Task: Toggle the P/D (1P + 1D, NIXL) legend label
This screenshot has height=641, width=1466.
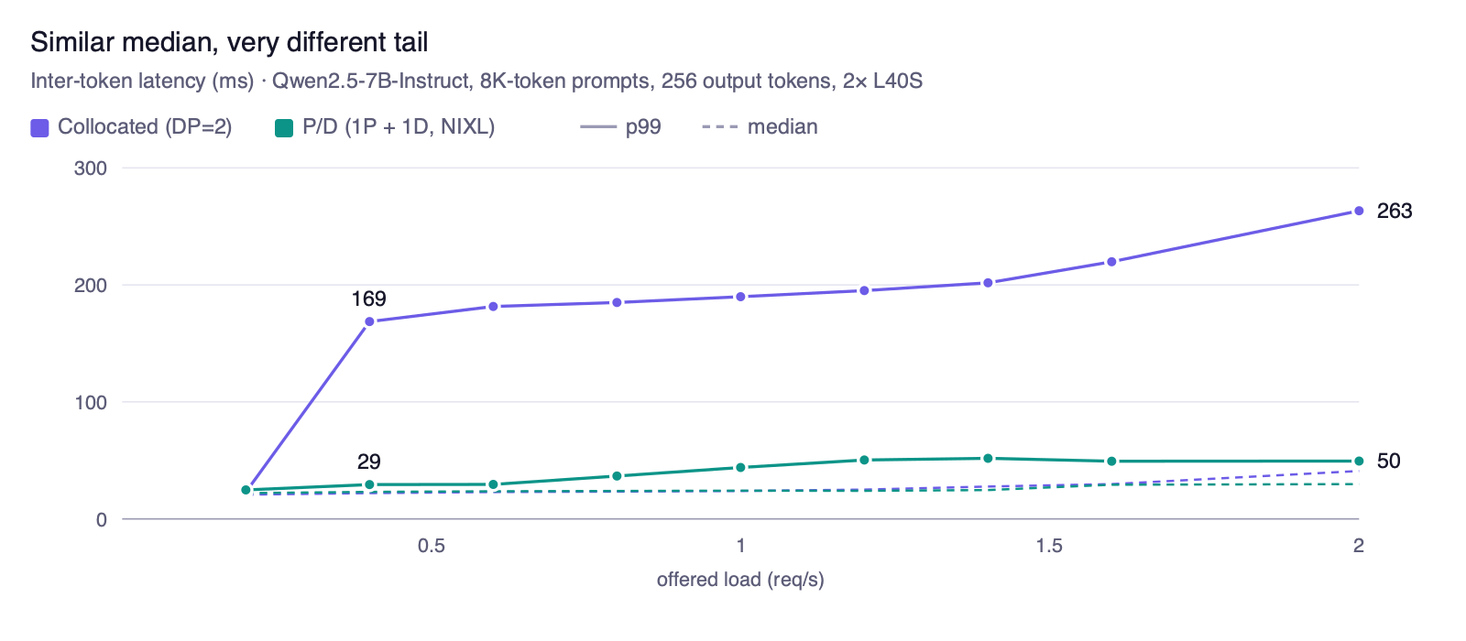Action: (x=399, y=127)
